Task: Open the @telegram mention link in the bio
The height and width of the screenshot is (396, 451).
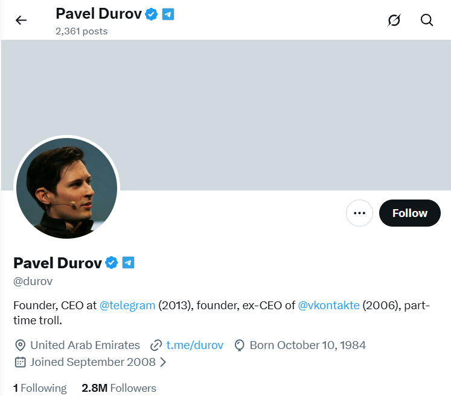Action: (x=127, y=306)
